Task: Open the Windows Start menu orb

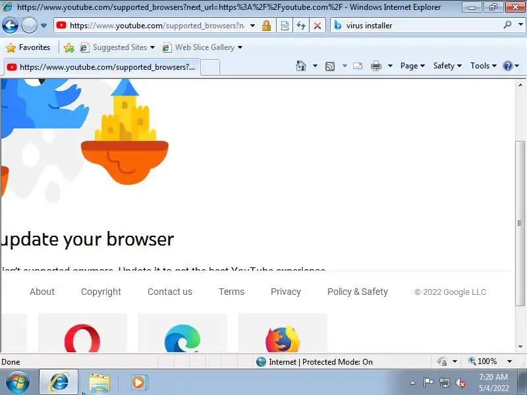Action: pos(17,382)
